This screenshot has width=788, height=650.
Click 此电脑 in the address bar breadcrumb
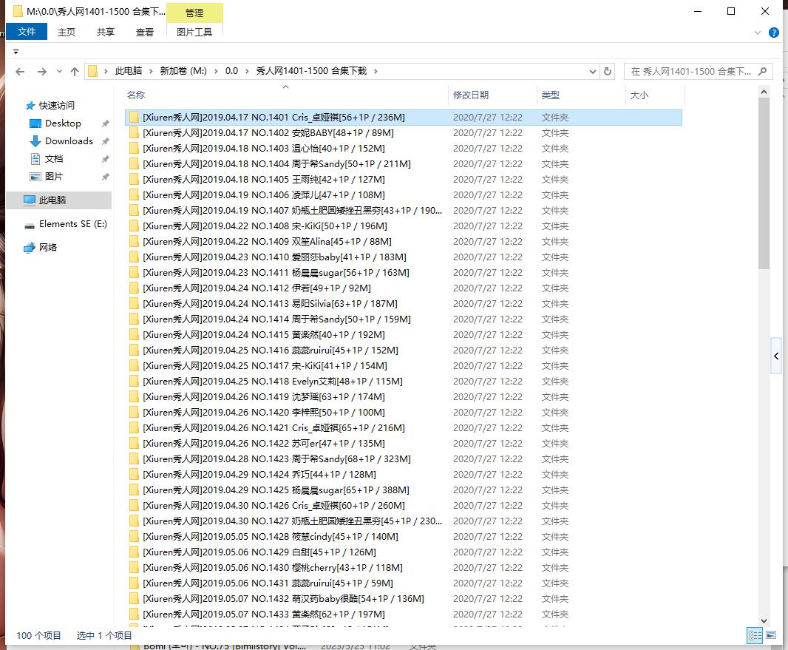pyautogui.click(x=128, y=72)
